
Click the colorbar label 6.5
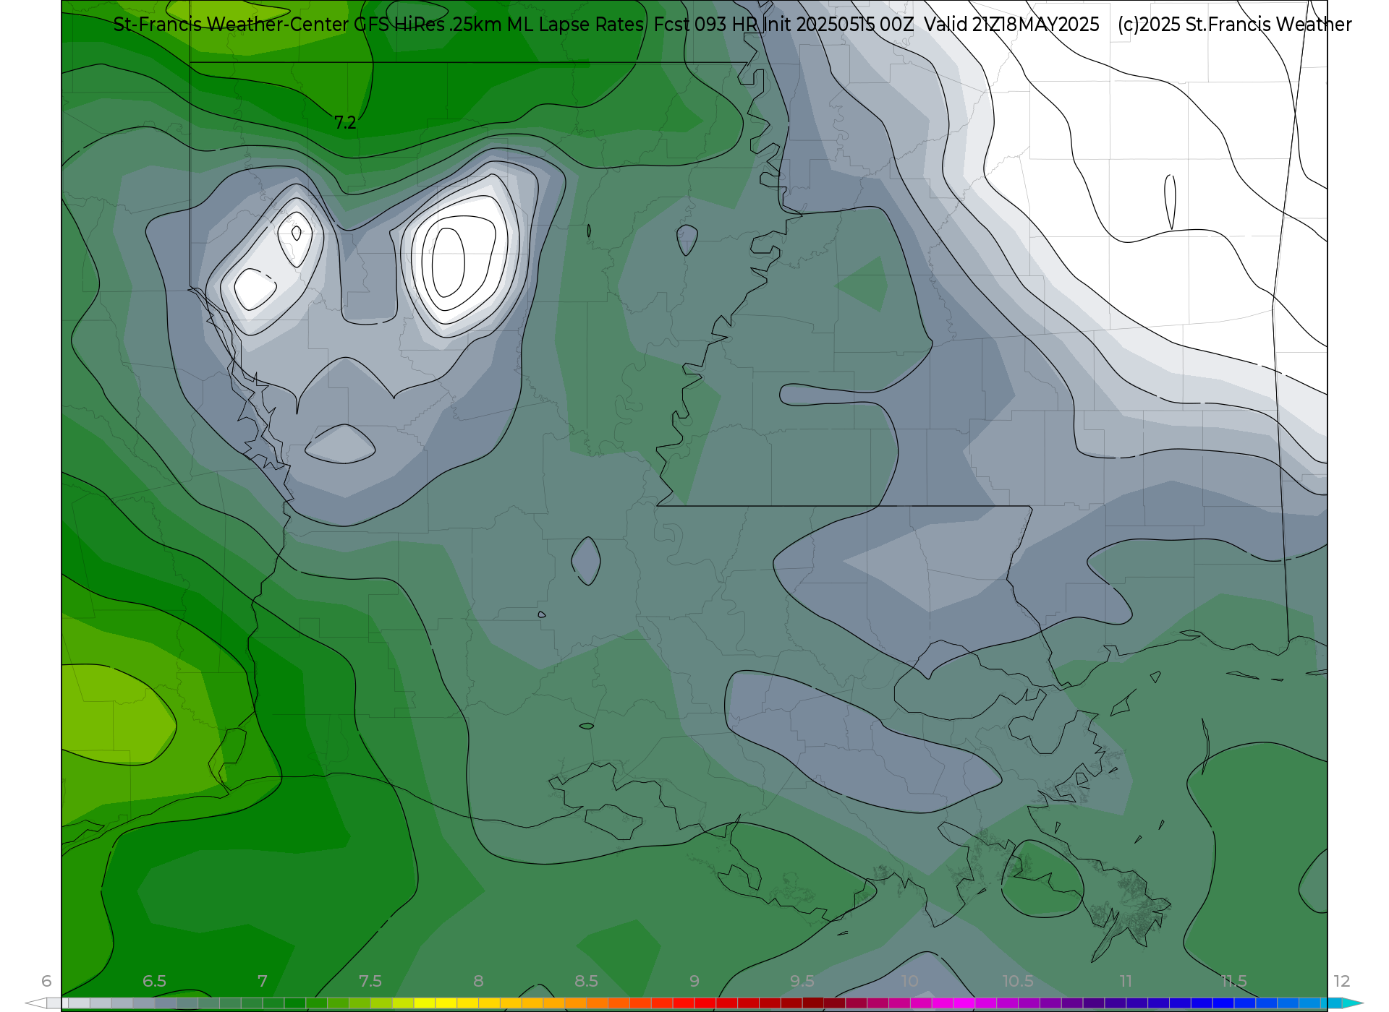pyautogui.click(x=154, y=981)
